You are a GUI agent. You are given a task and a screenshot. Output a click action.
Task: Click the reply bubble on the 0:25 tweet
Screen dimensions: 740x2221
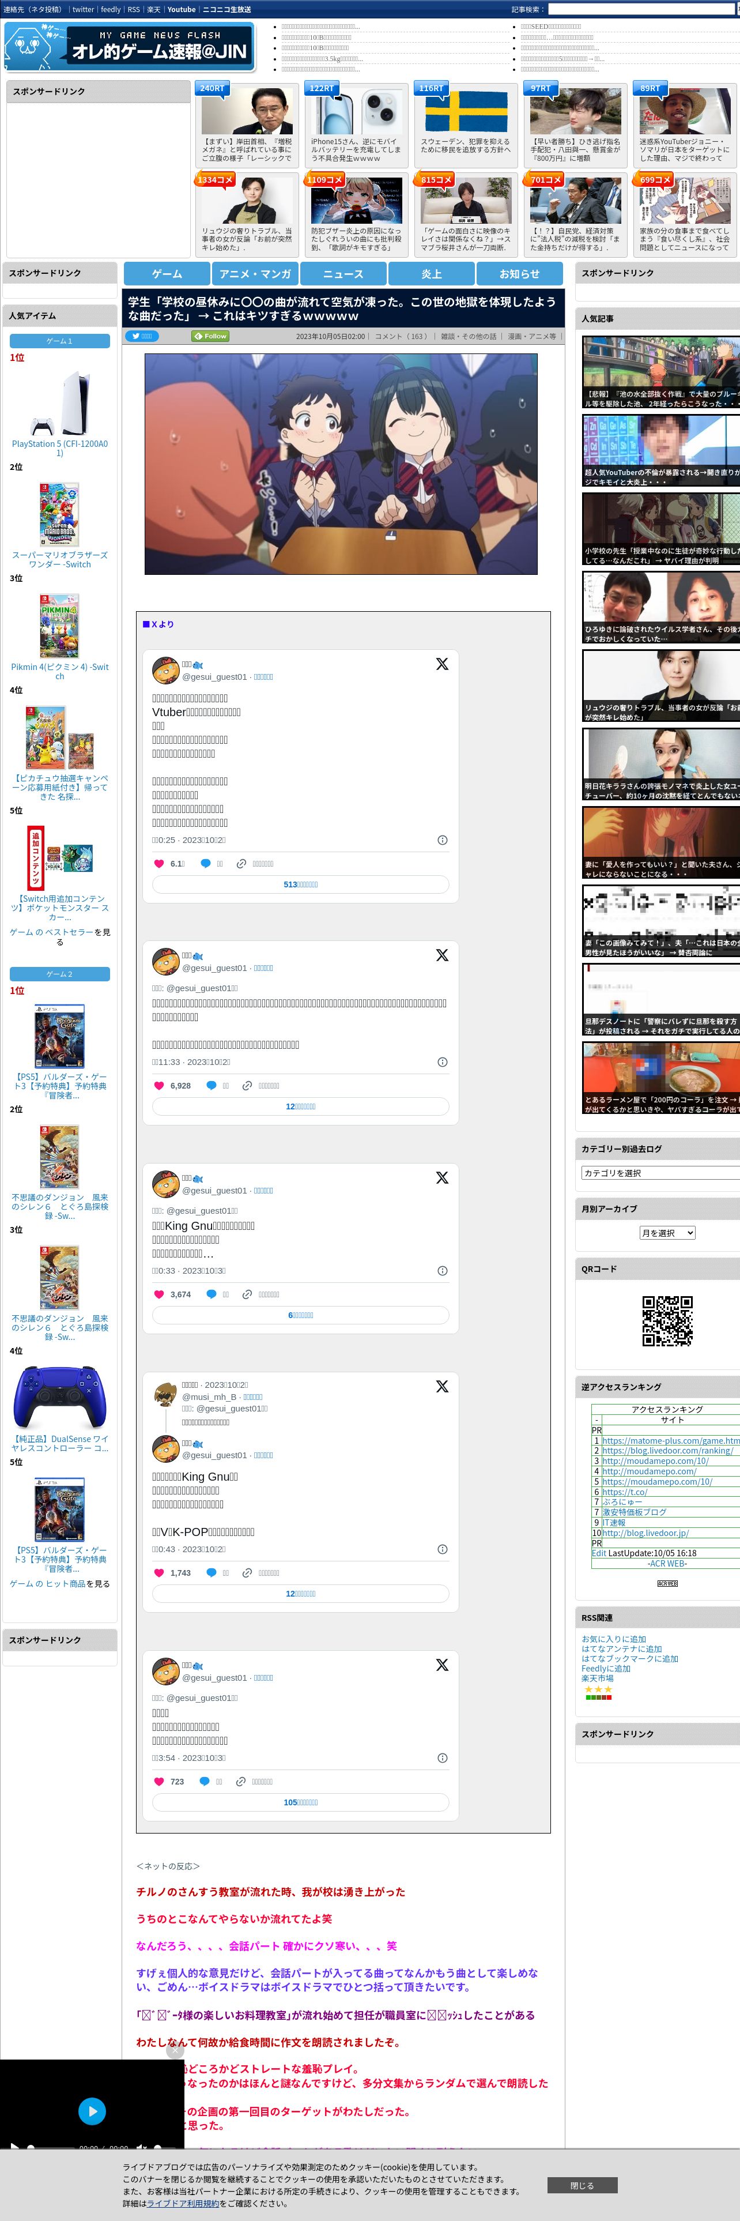[x=205, y=863]
